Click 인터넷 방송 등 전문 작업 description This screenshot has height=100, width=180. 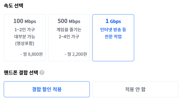coord(113,33)
